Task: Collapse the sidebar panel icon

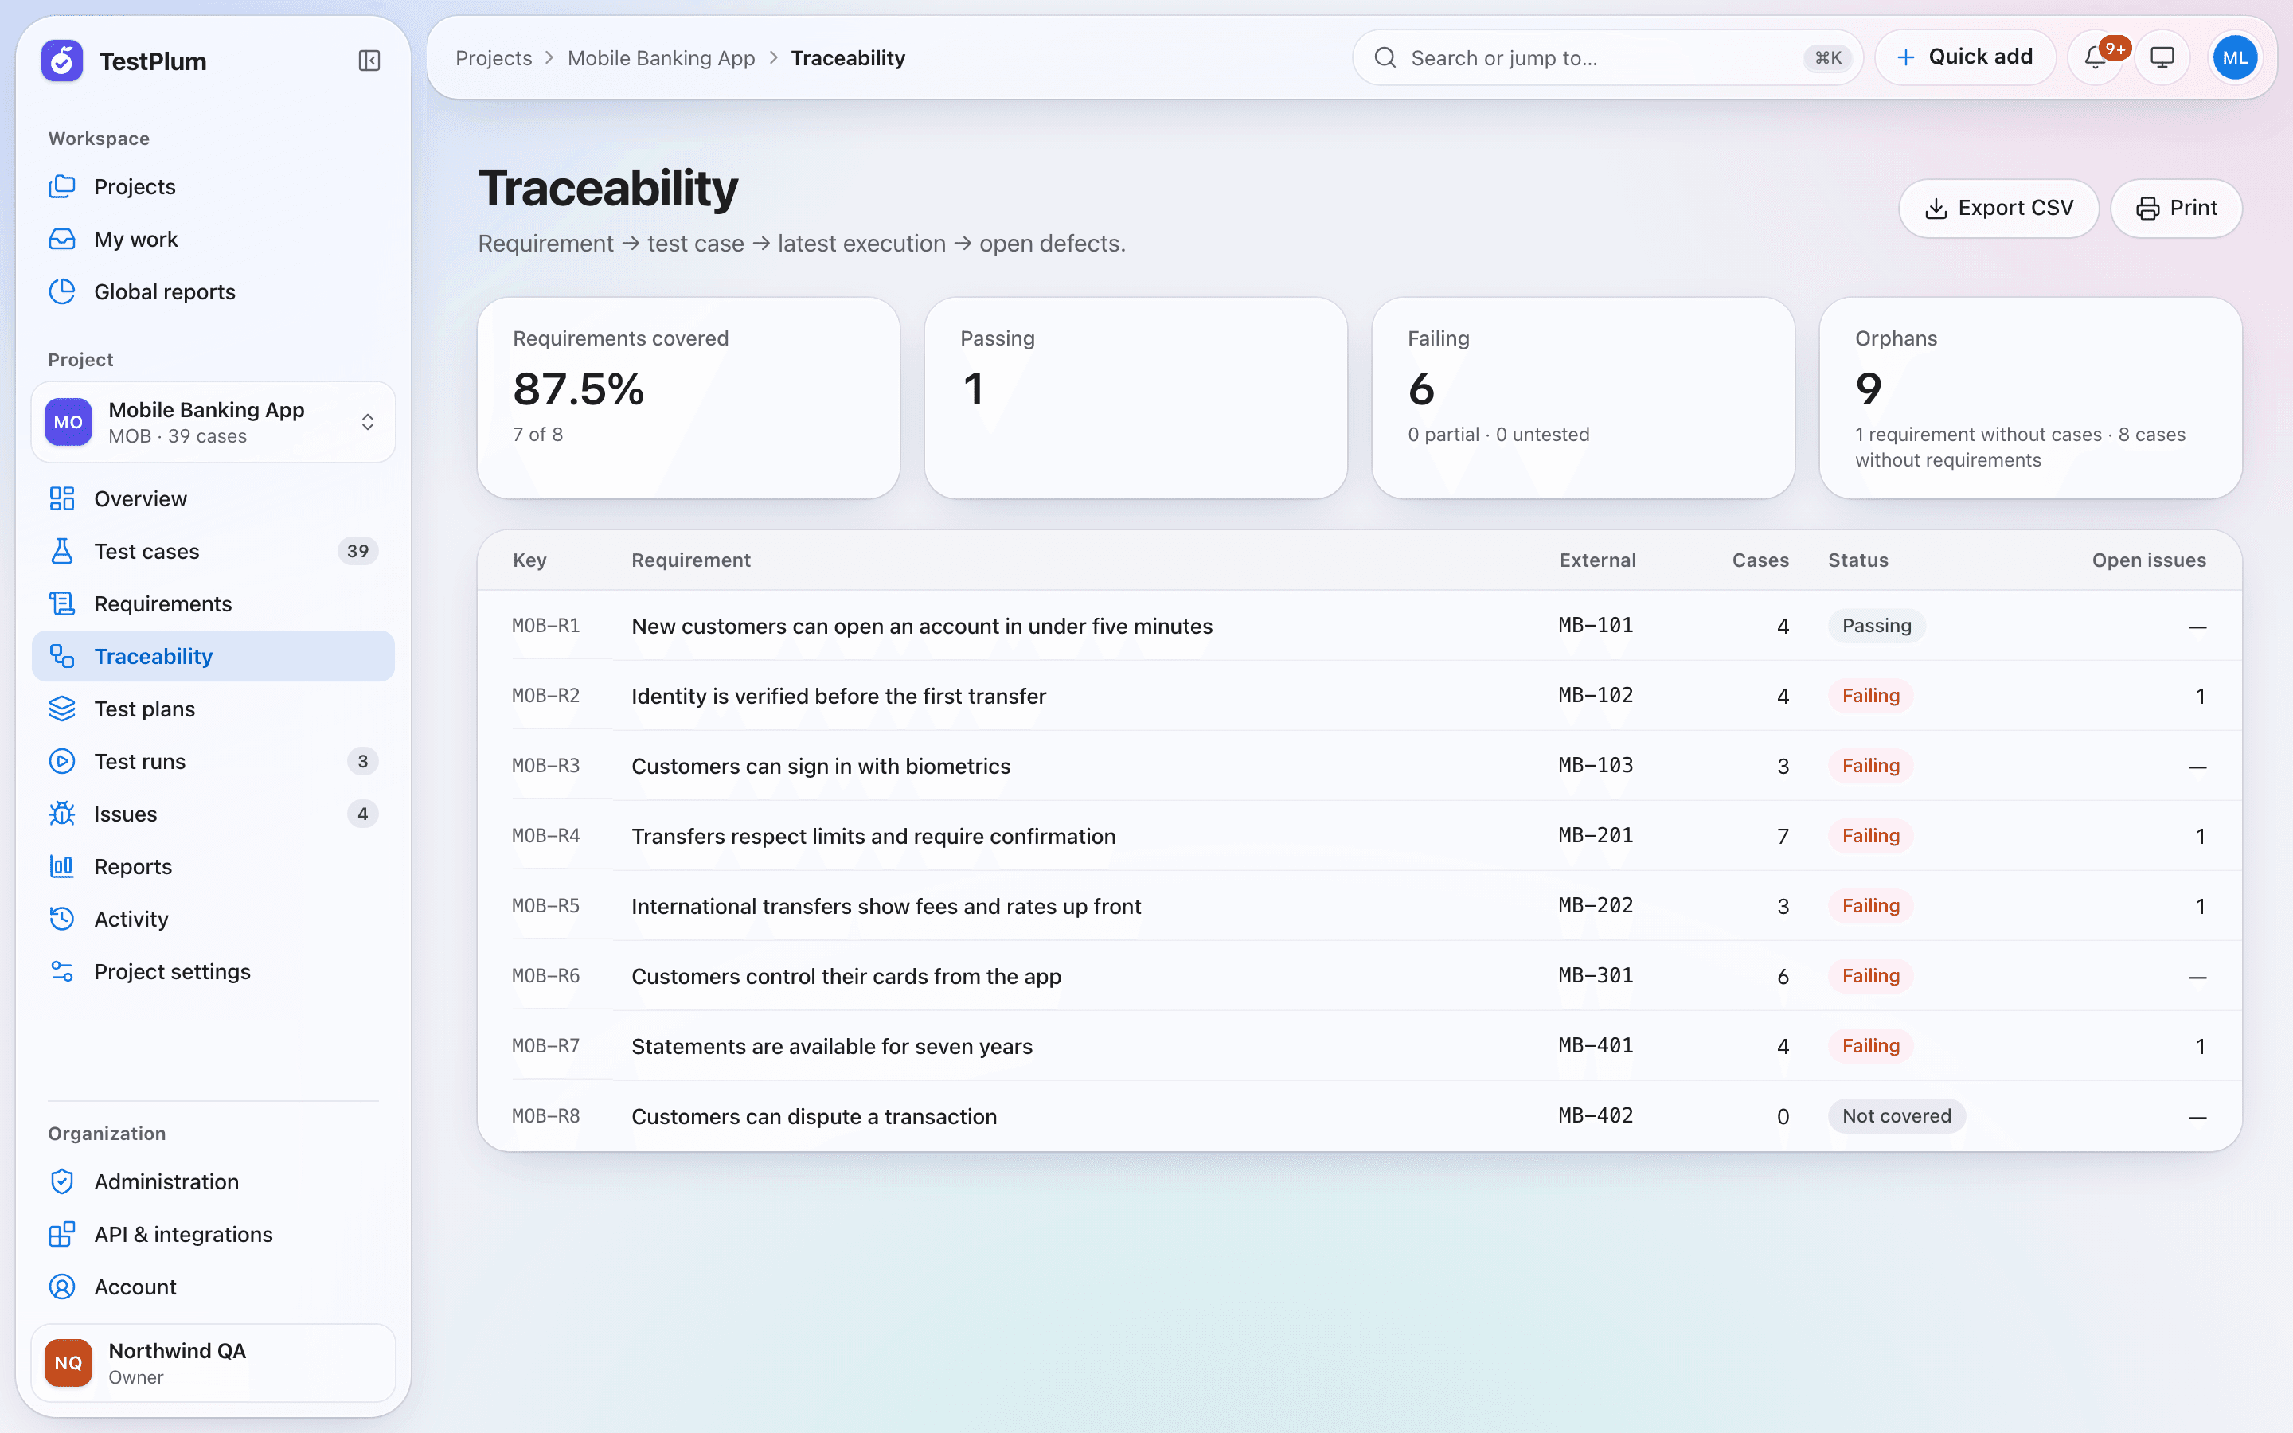Action: pos(369,61)
